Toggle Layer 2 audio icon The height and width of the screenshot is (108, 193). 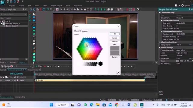coord(15,80)
